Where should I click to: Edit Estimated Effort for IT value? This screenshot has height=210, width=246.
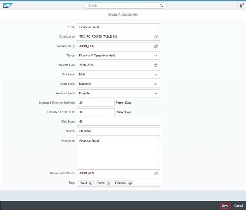[96, 112]
